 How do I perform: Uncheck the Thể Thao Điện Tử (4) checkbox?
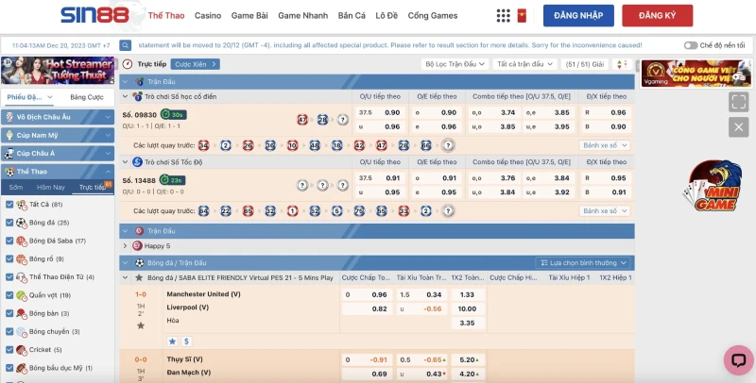(9, 277)
